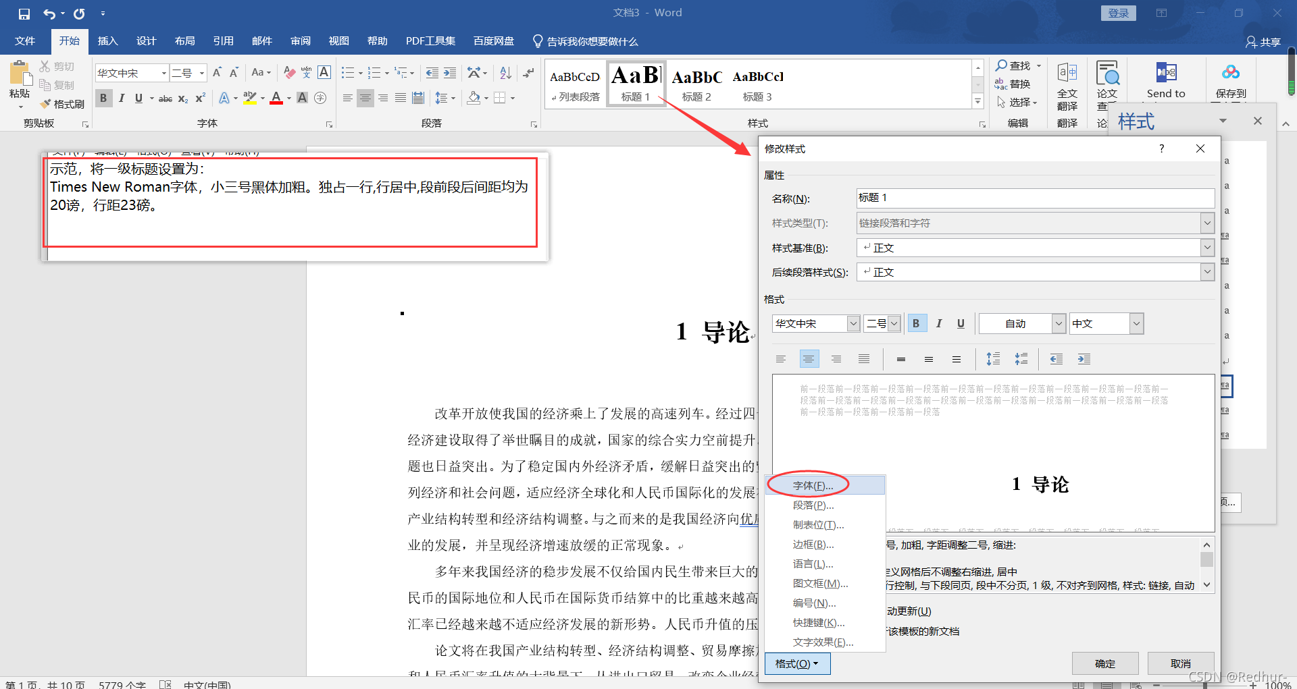
Task: Toggle Italic in ribbon font group
Action: pos(122,98)
